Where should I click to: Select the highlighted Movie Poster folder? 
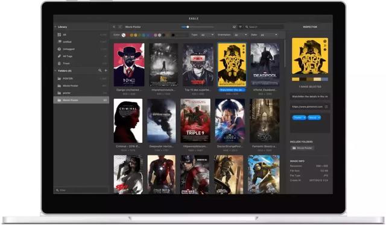tap(81, 100)
